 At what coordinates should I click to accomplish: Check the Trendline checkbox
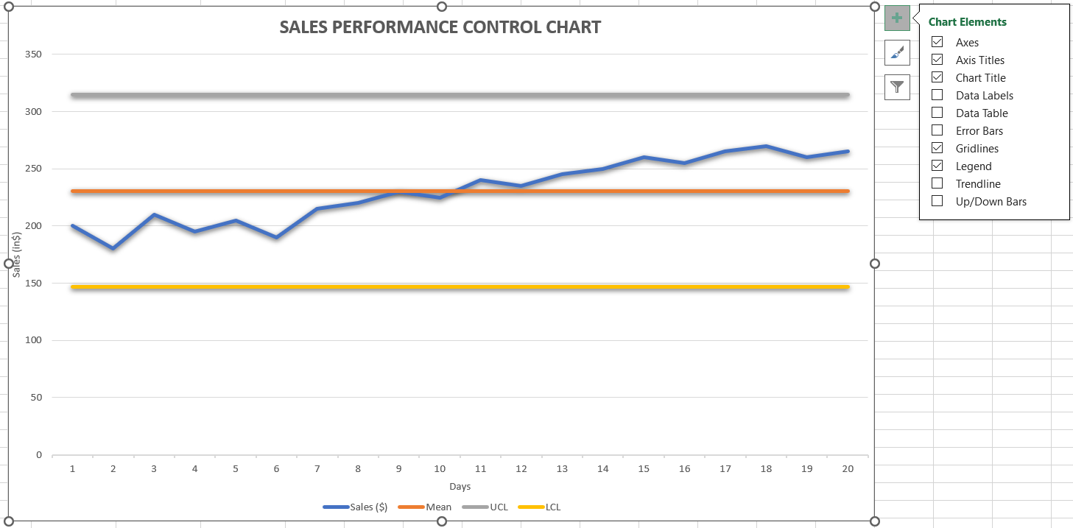937,183
